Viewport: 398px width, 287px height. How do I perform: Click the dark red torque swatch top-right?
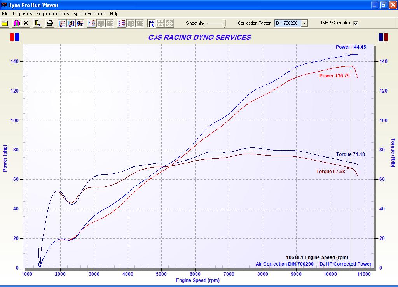pos(386,37)
